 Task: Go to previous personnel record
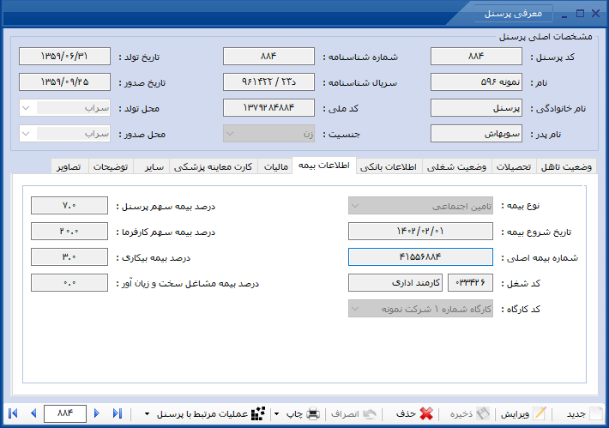pyautogui.click(x=33, y=413)
